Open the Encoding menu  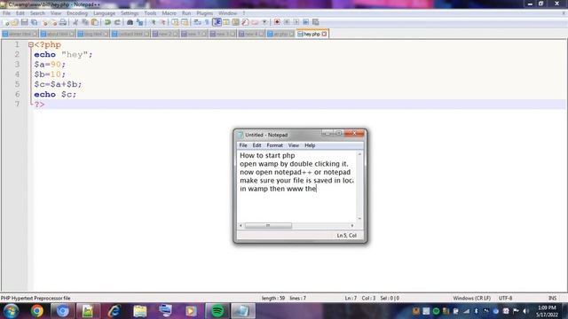pyautogui.click(x=77, y=13)
